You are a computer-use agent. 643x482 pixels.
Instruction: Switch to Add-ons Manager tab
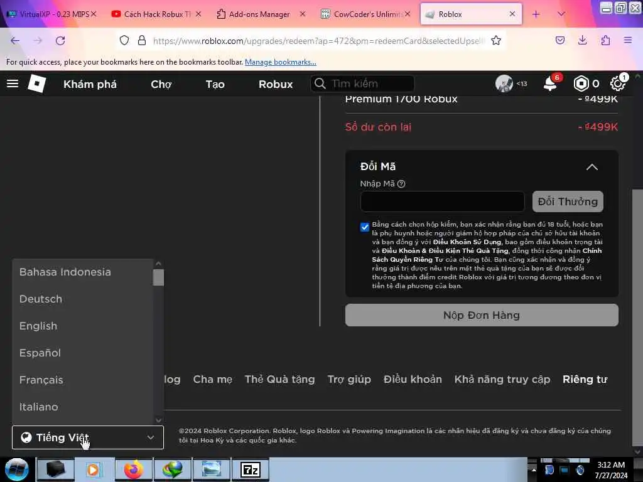(x=260, y=14)
